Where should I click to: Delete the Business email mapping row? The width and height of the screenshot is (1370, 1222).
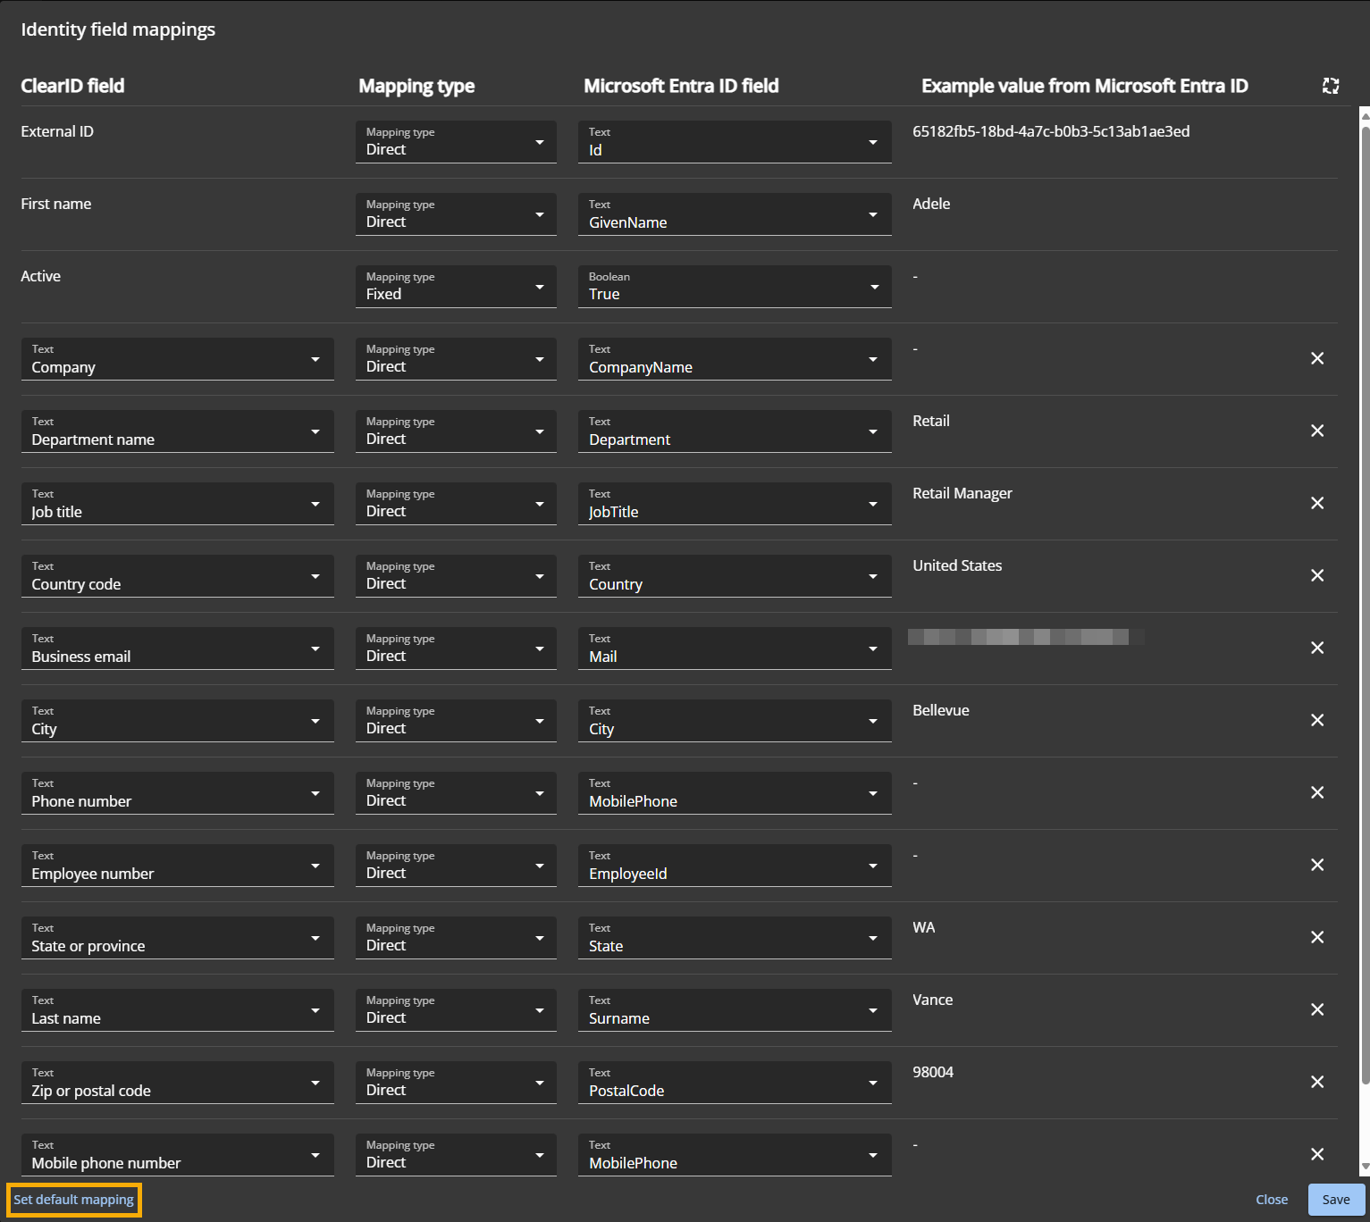1316,648
